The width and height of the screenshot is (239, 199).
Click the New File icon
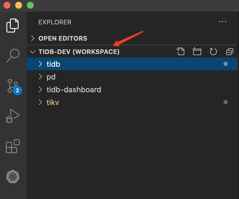click(181, 52)
